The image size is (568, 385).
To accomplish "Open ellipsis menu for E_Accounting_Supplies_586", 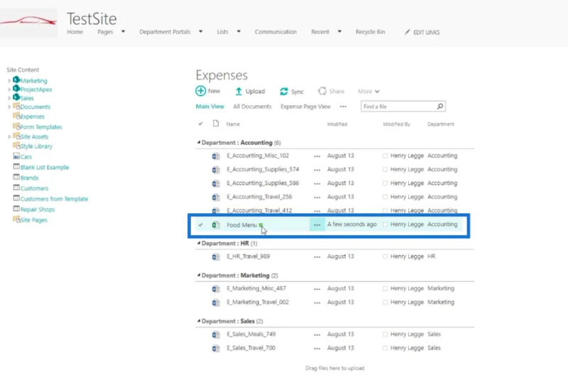I will pos(317,184).
